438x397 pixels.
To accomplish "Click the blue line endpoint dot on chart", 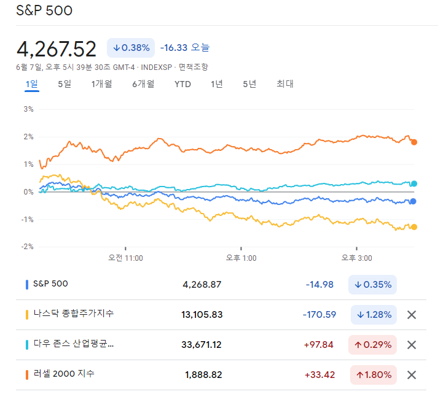I will pos(413,201).
